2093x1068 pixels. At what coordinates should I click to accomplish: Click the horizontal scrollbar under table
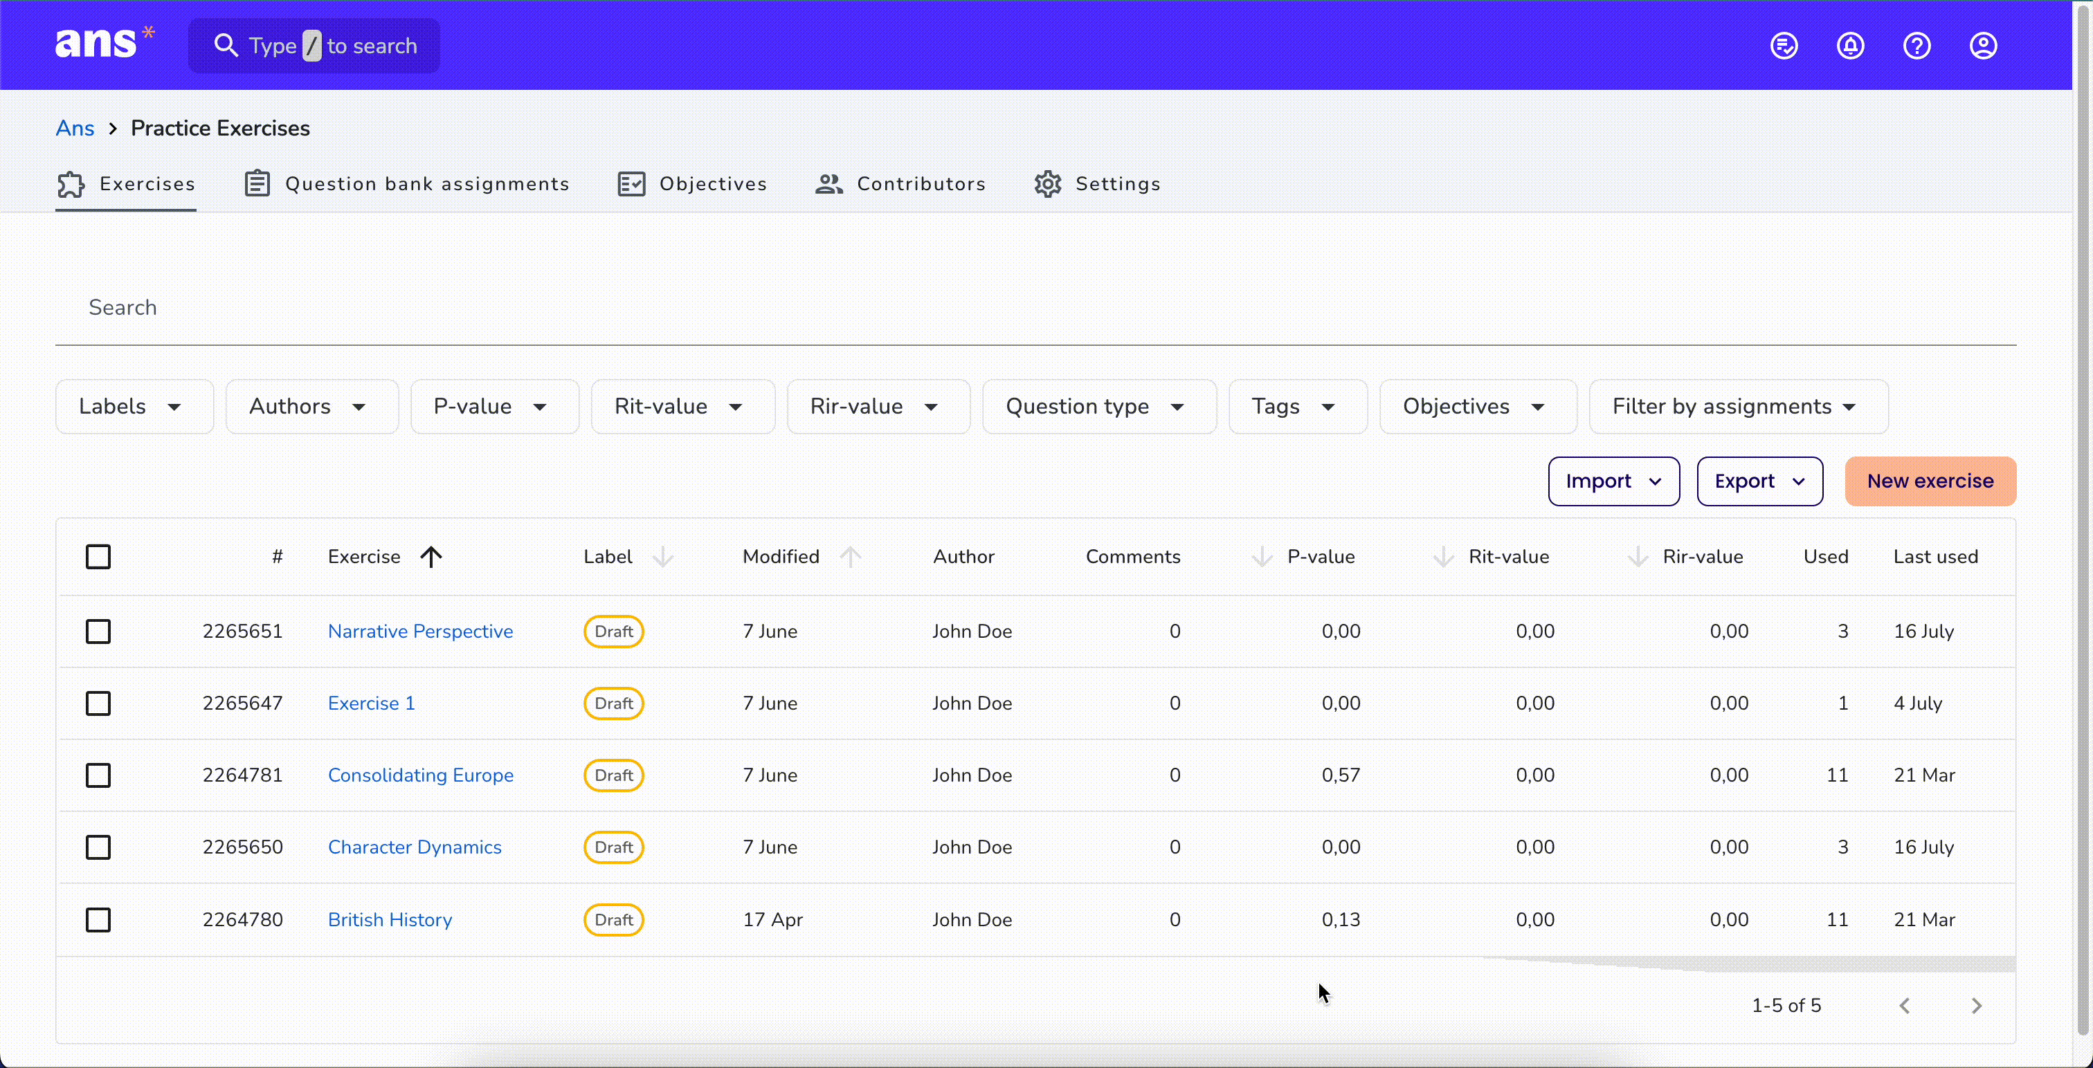pos(1747,964)
